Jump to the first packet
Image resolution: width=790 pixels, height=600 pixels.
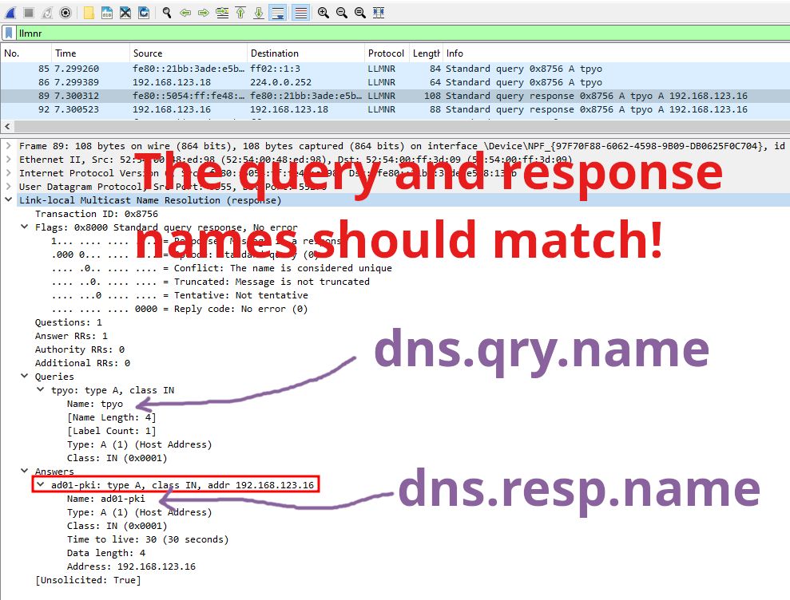(x=240, y=13)
